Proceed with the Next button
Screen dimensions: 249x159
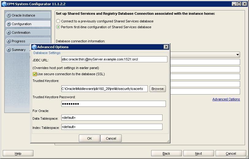point(198,153)
